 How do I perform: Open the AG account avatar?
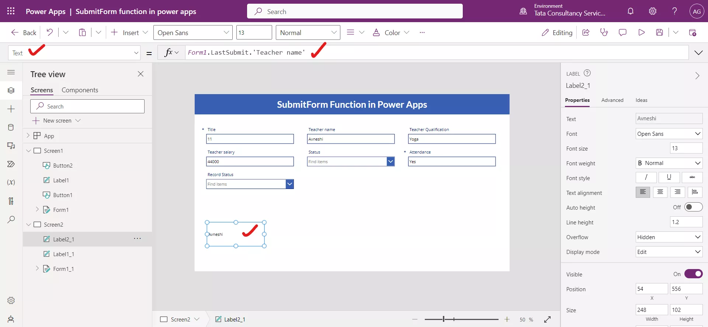(697, 11)
